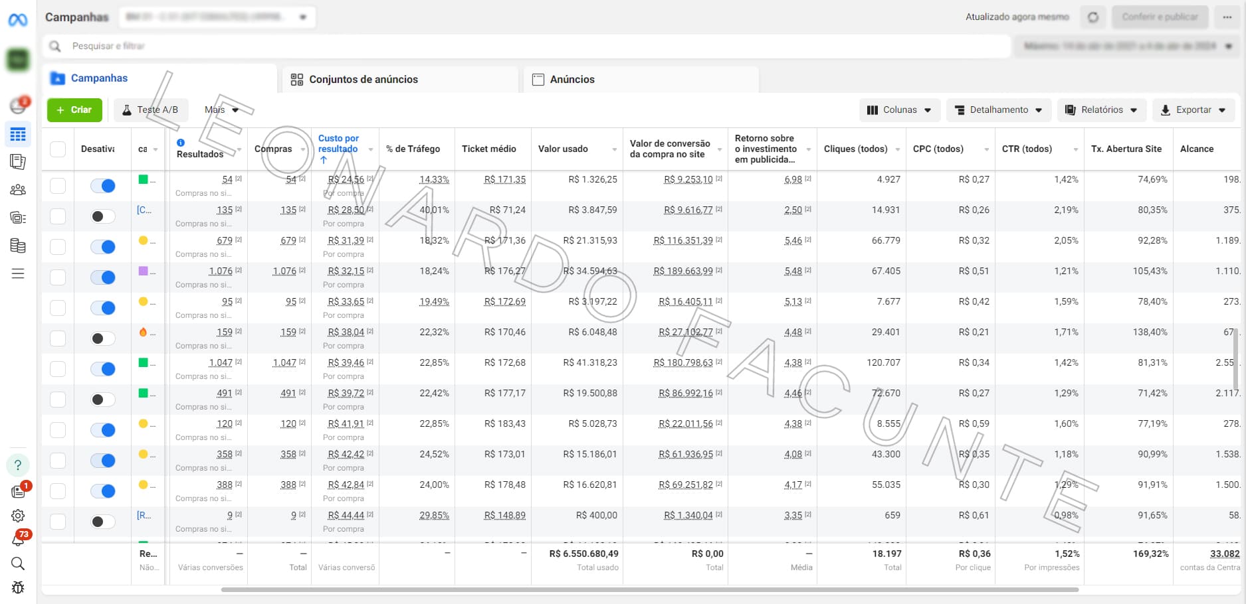
Task: Click the Meta logo icon
Action: coord(18,20)
